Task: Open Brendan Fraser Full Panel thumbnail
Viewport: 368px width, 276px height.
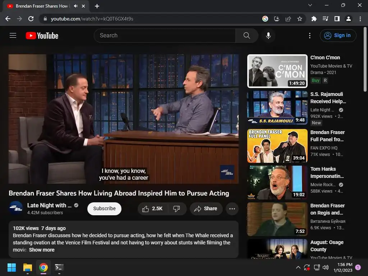Action: 277,146
